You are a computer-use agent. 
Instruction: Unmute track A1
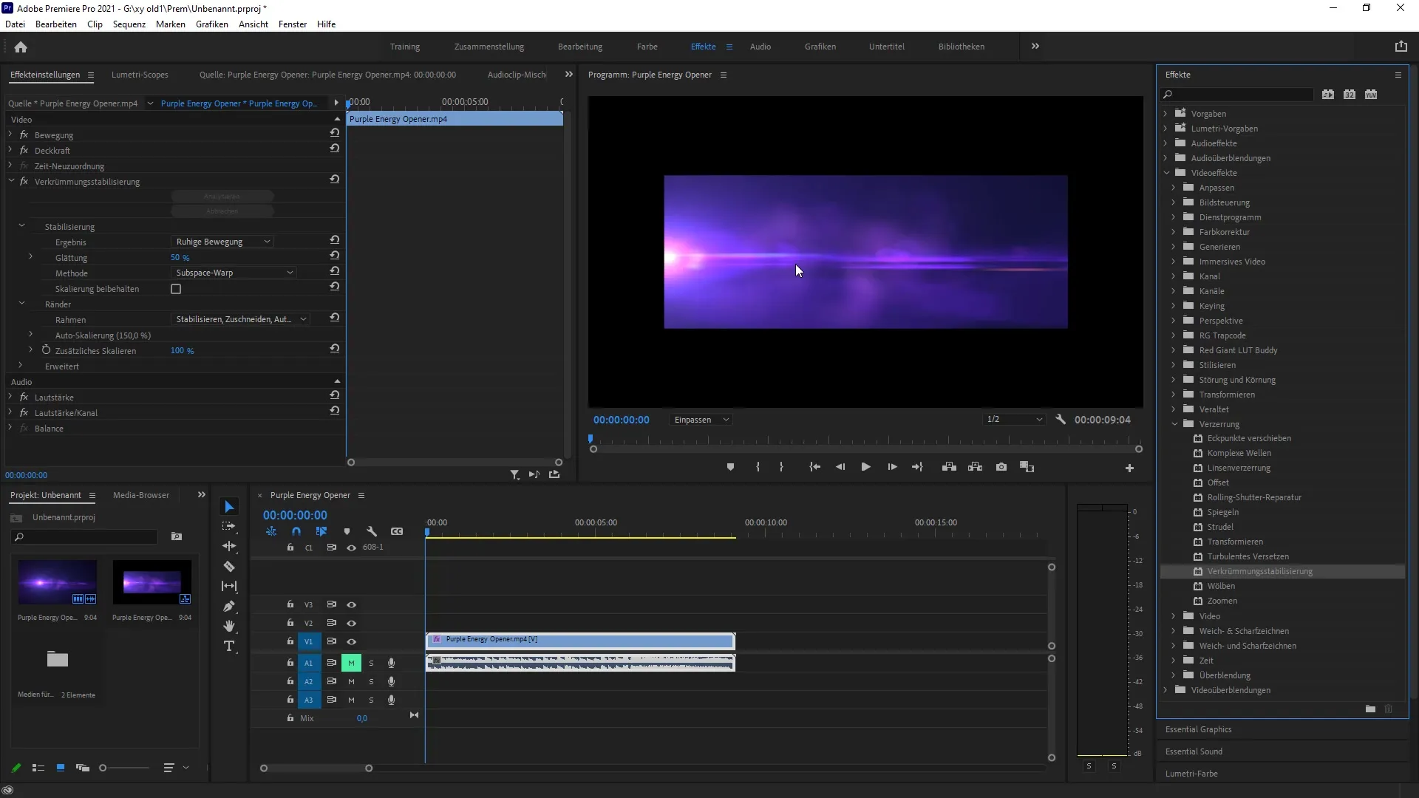352,663
